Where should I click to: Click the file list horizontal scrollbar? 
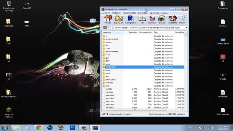tap(143, 110)
